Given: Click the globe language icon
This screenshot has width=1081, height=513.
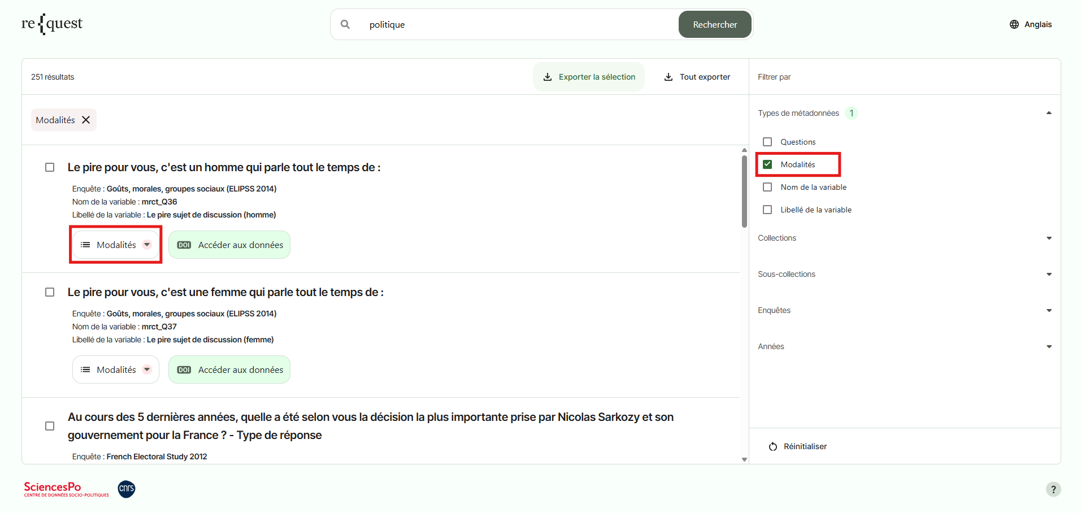Looking at the screenshot, I should [1014, 24].
